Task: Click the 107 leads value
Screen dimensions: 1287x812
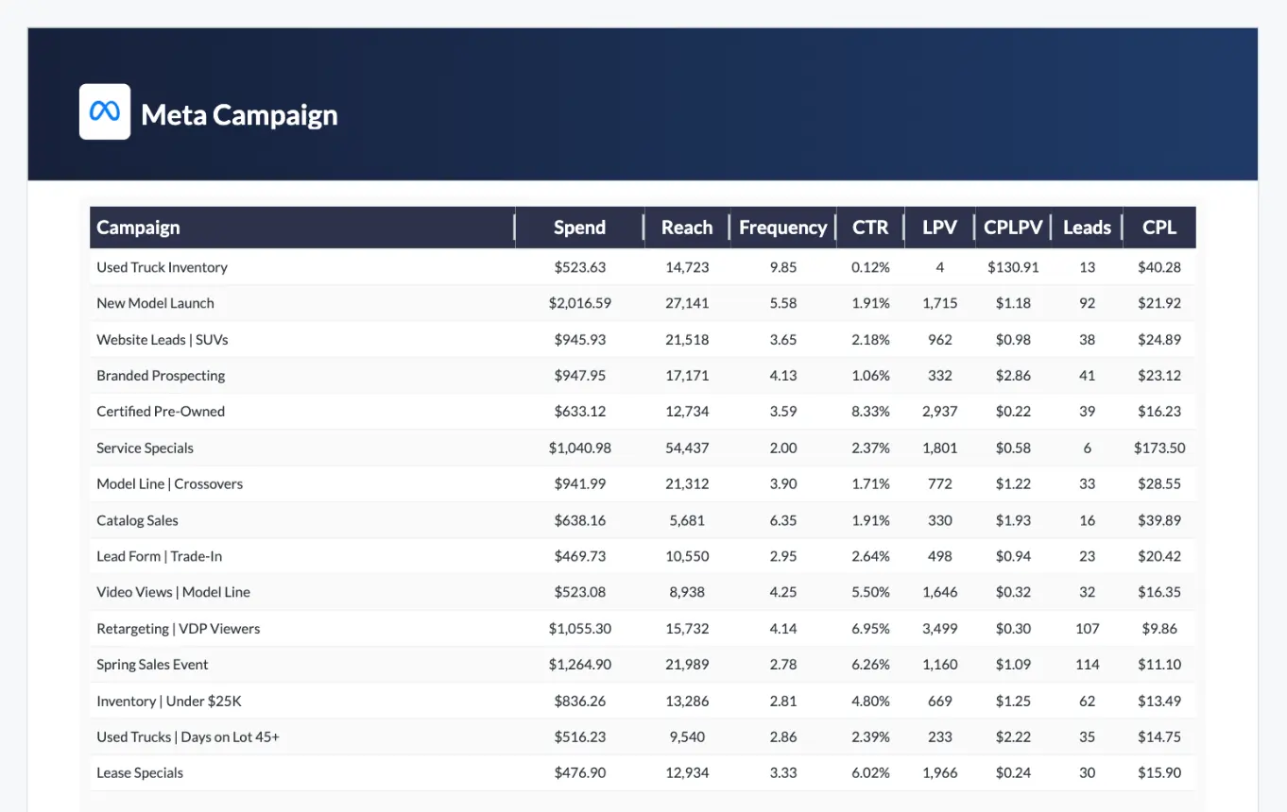Action: 1087,629
